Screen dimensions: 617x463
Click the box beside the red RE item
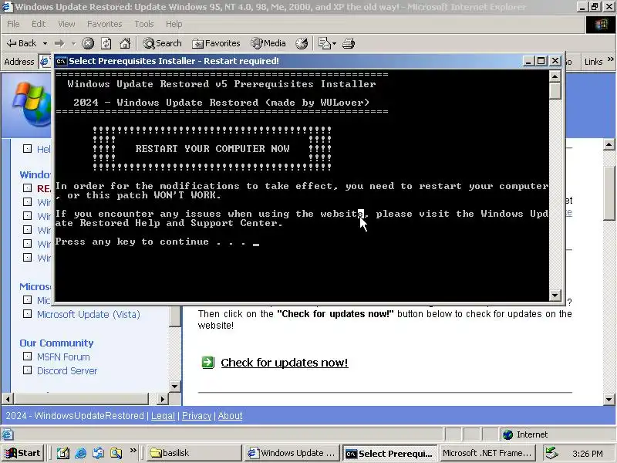click(27, 188)
